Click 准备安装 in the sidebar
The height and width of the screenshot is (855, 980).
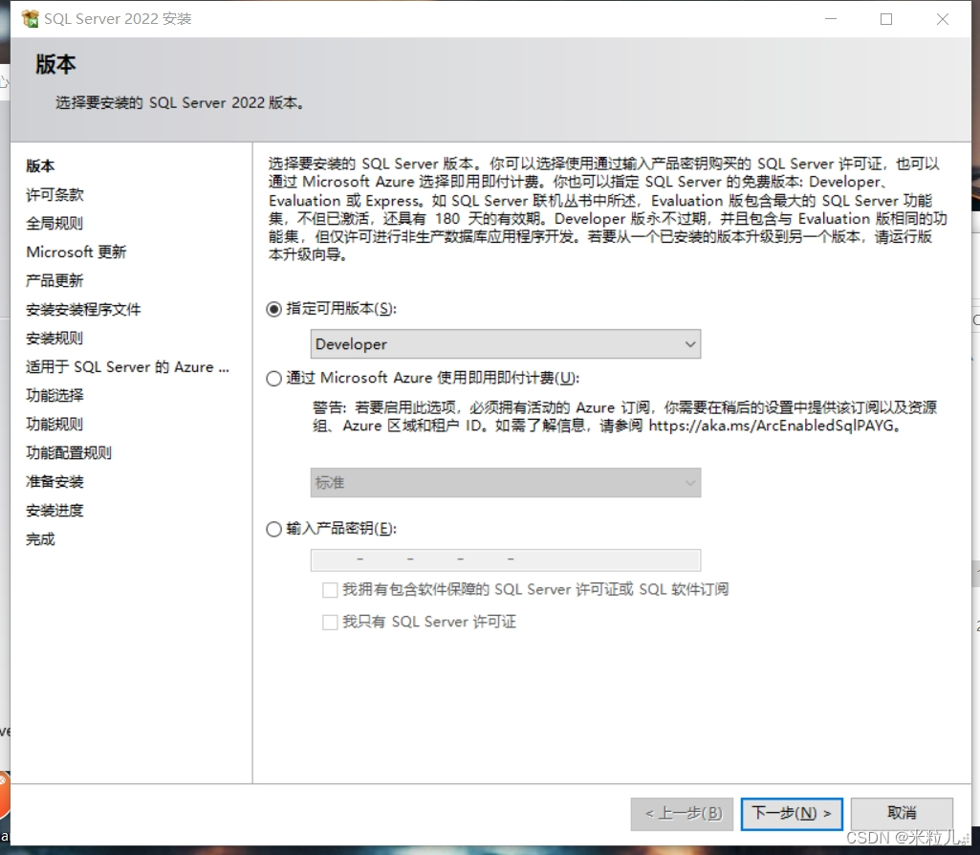54,483
